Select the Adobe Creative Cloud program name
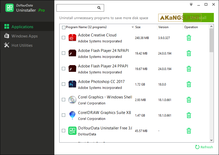The image size is (219, 155). pos(97,35)
